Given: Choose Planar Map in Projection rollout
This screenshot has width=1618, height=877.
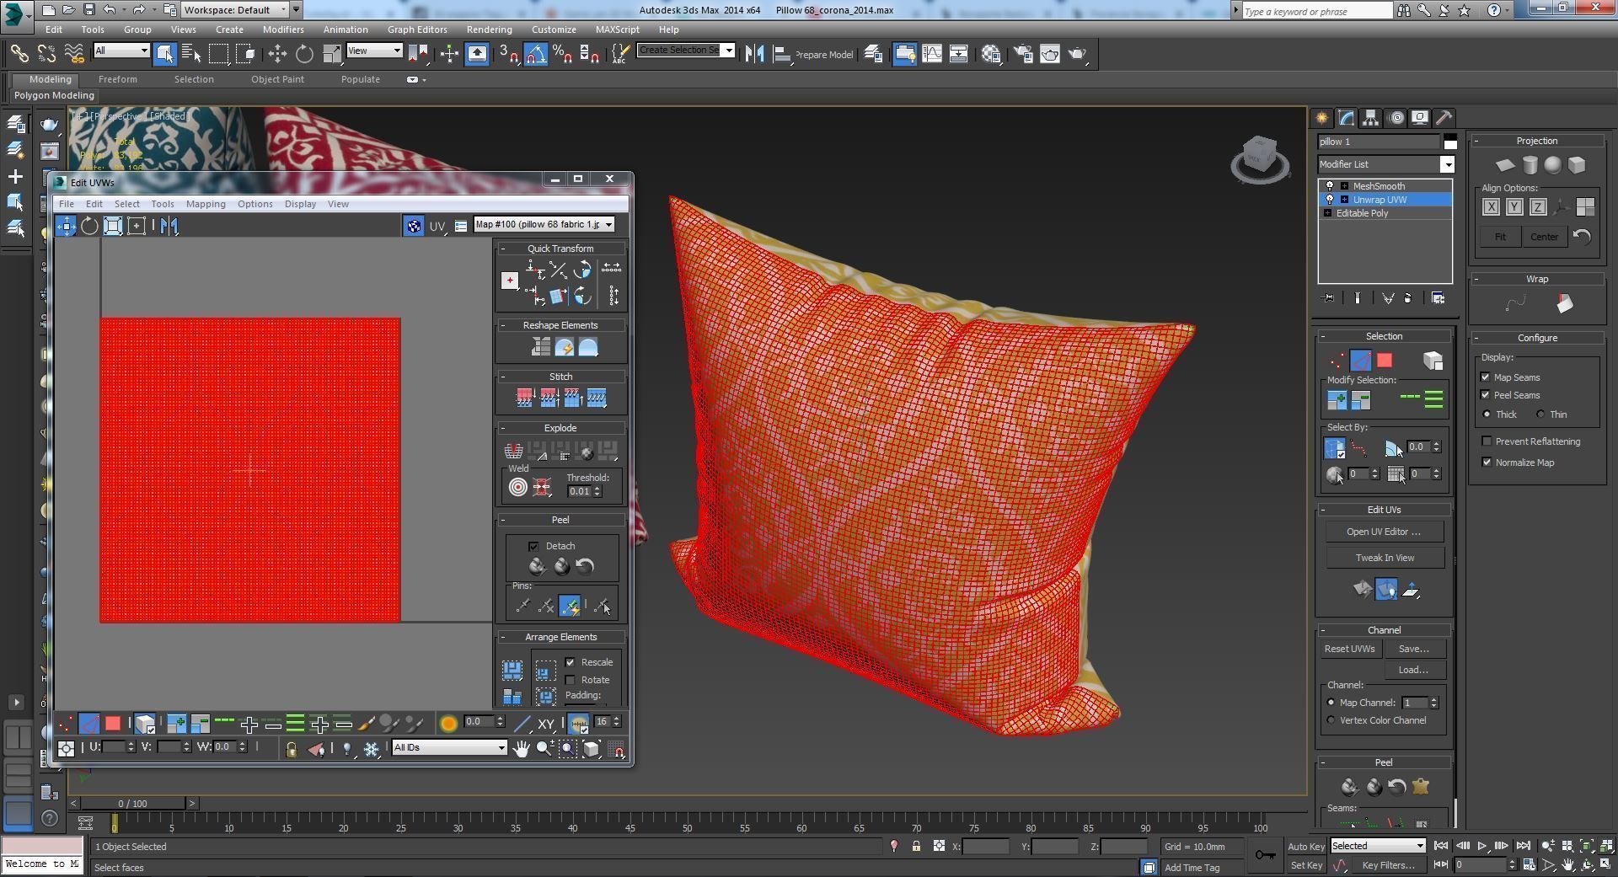Looking at the screenshot, I should point(1505,165).
